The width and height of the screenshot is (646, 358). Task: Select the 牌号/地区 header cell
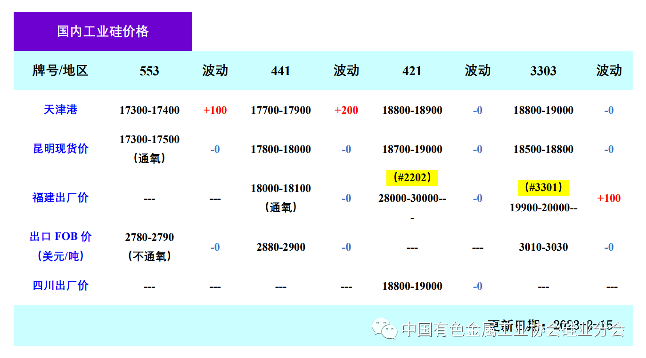coord(60,71)
